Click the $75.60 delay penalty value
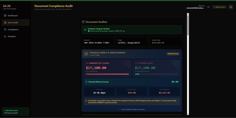 pyautogui.click(x=132, y=93)
